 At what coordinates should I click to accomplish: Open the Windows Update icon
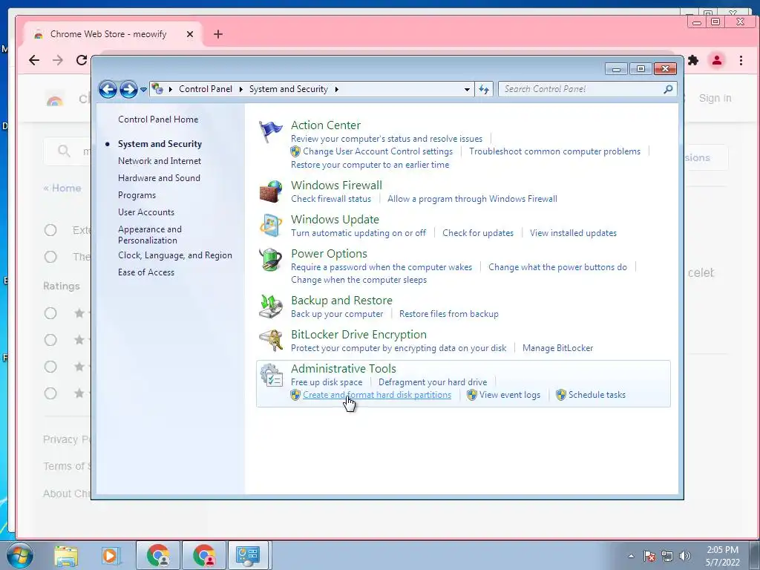pyautogui.click(x=270, y=226)
